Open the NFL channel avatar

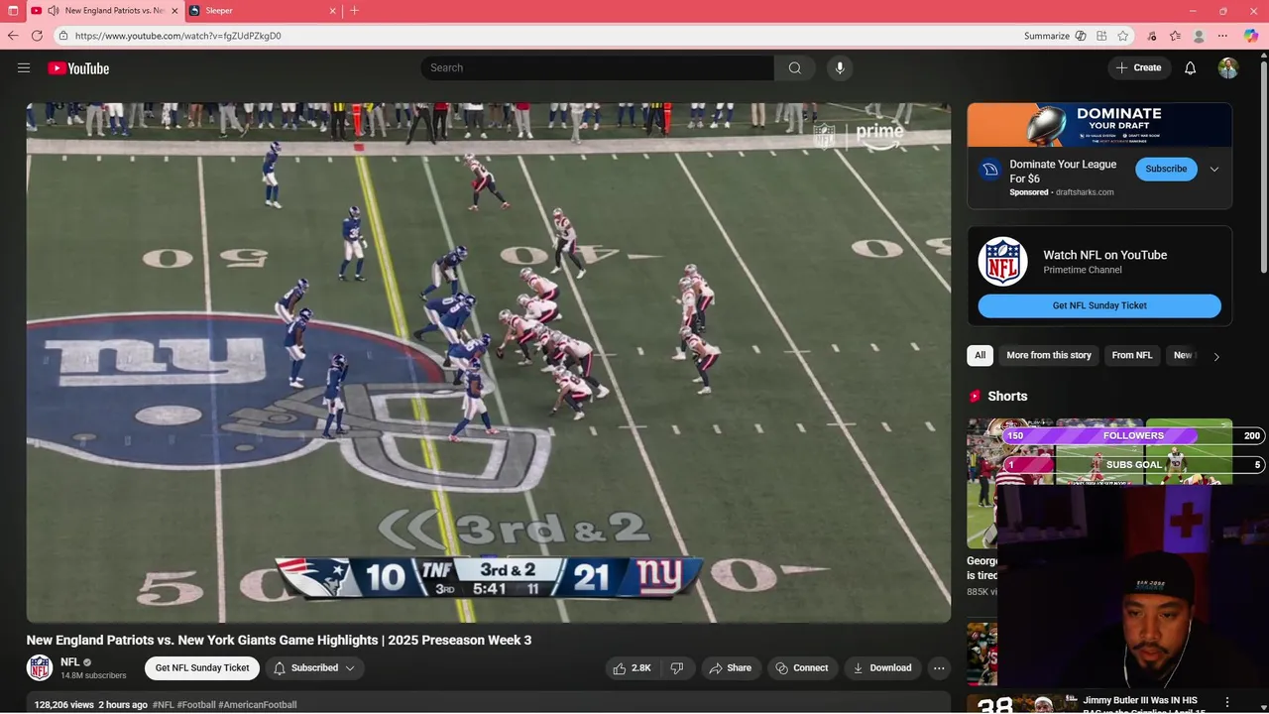click(x=40, y=667)
